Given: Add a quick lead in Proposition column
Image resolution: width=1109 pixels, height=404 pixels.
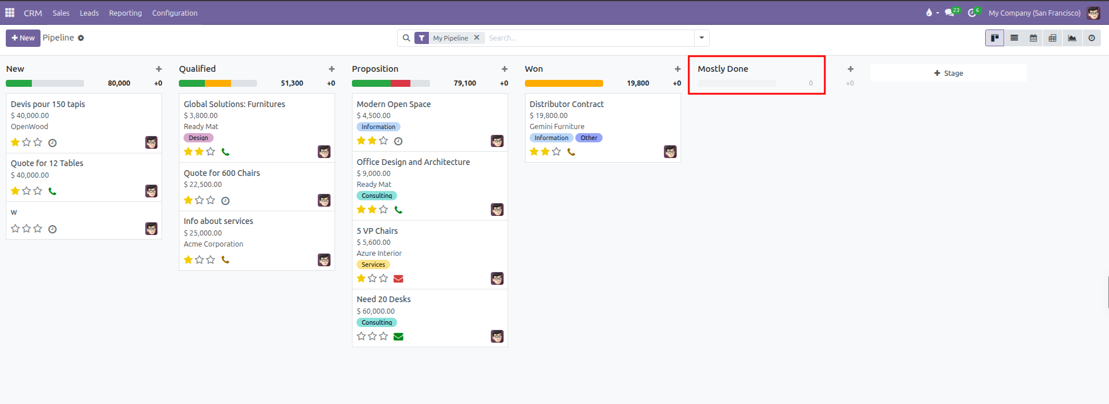Looking at the screenshot, I should (505, 69).
